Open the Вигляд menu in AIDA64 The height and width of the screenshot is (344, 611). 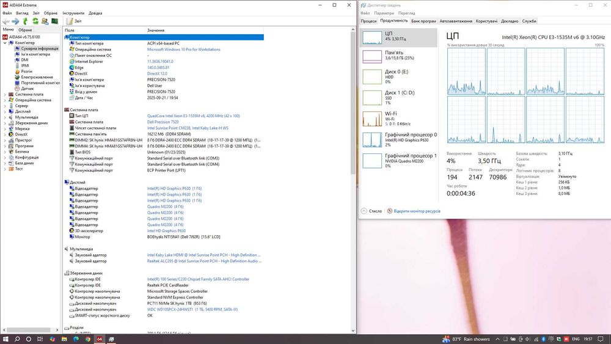click(22, 13)
